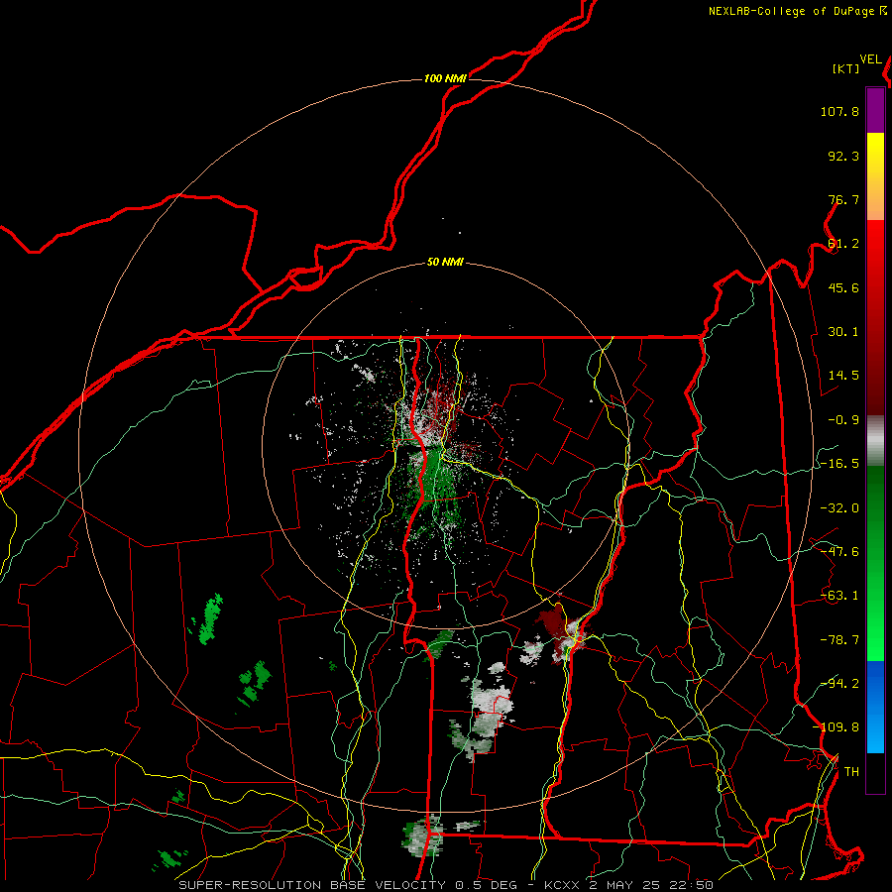Select the 30.1 velocity scale value
The height and width of the screenshot is (892, 892).
tap(843, 332)
